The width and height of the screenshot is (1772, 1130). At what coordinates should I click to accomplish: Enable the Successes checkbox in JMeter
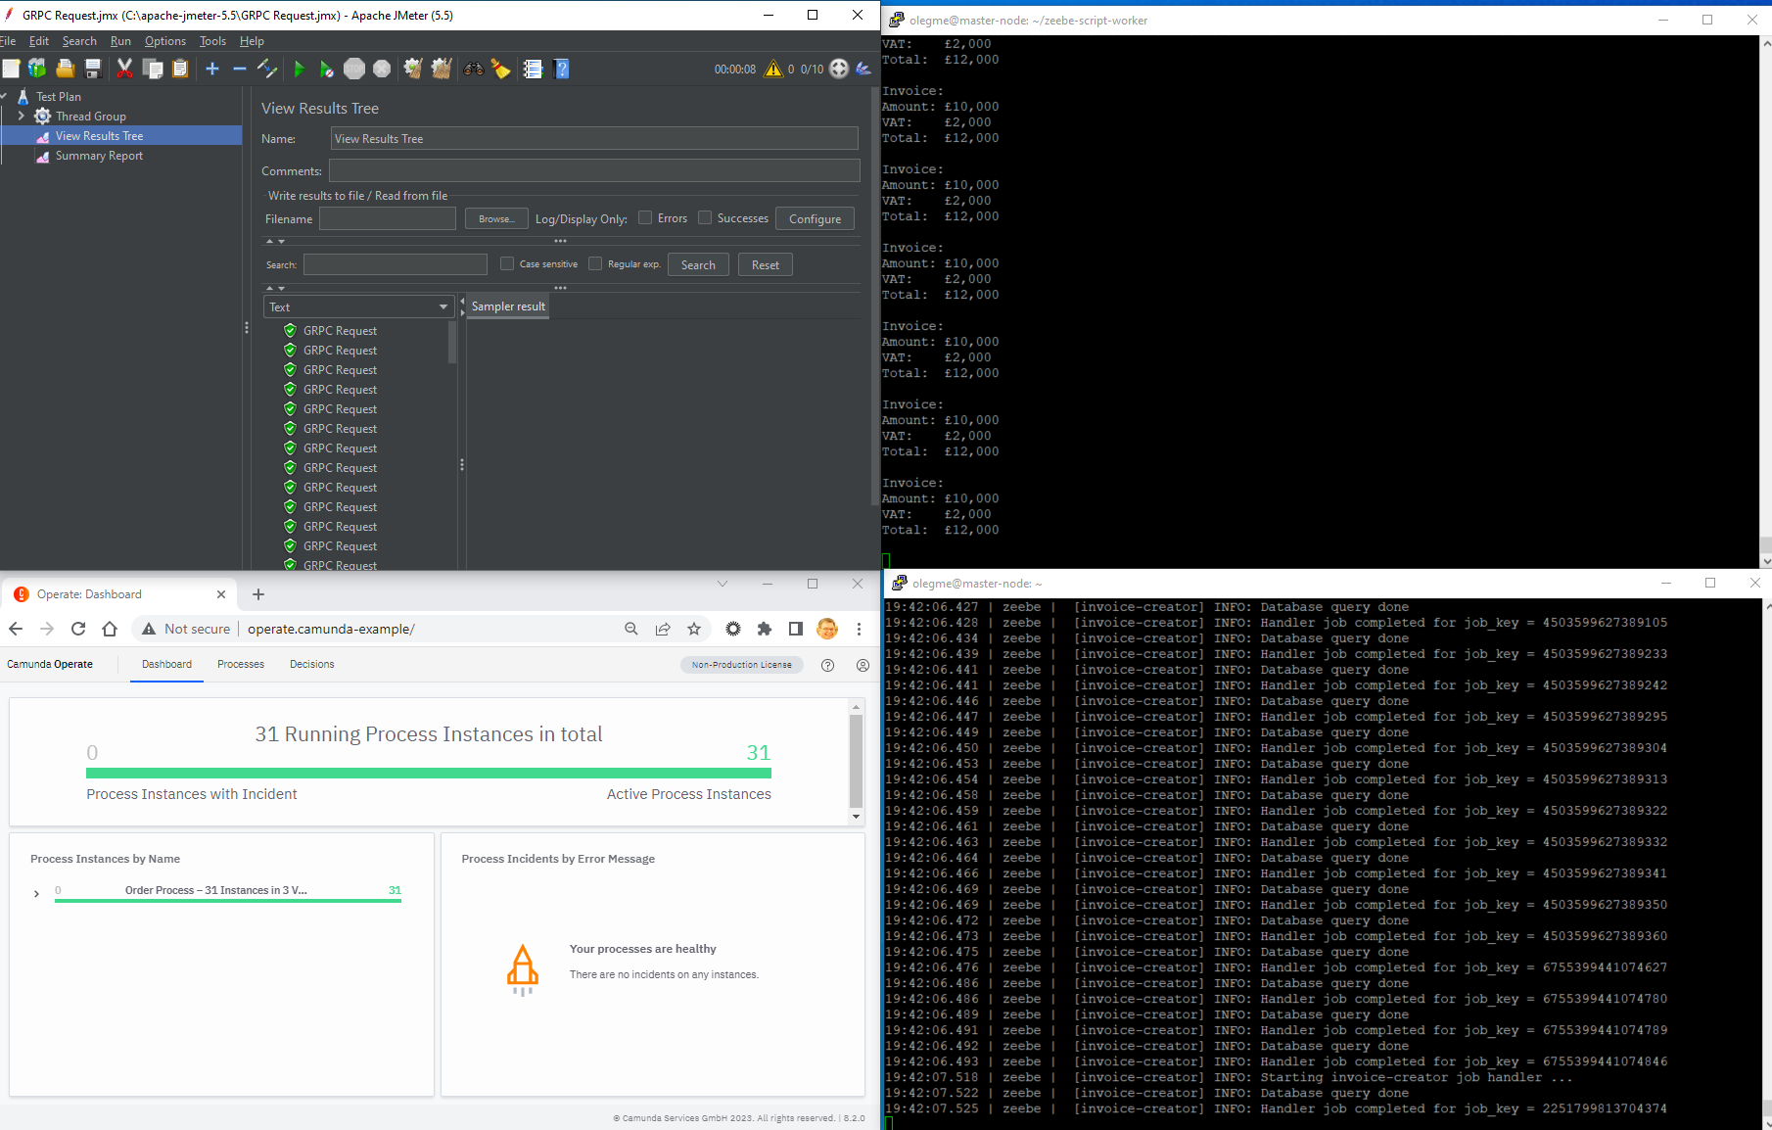pyautogui.click(x=705, y=217)
